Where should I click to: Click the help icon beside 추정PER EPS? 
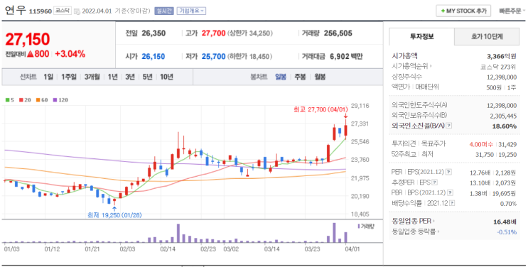[435, 182]
